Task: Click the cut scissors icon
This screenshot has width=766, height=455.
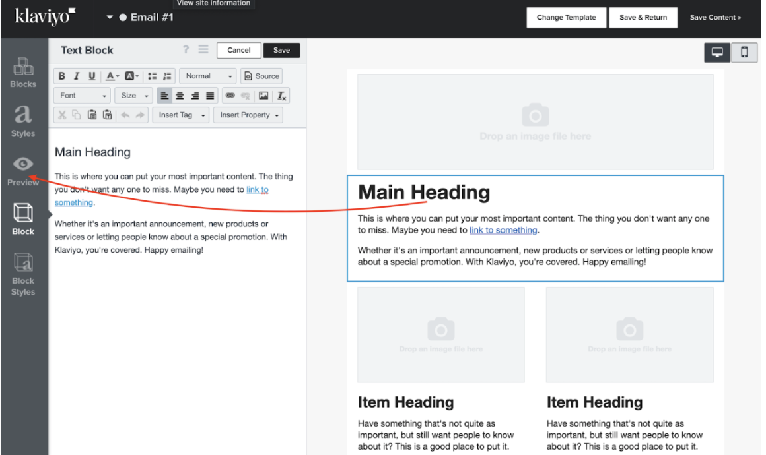Action: 61,115
